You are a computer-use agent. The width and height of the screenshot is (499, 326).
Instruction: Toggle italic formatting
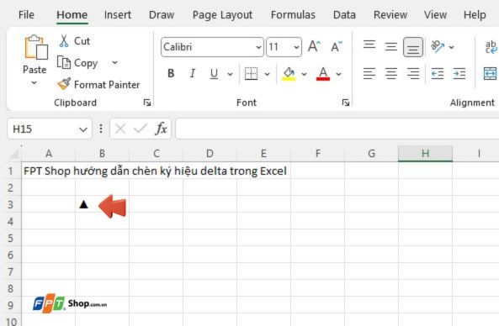[192, 74]
